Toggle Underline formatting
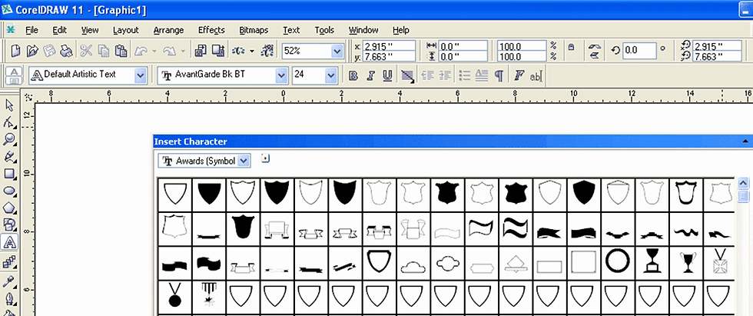The width and height of the screenshot is (753, 316). 387,76
